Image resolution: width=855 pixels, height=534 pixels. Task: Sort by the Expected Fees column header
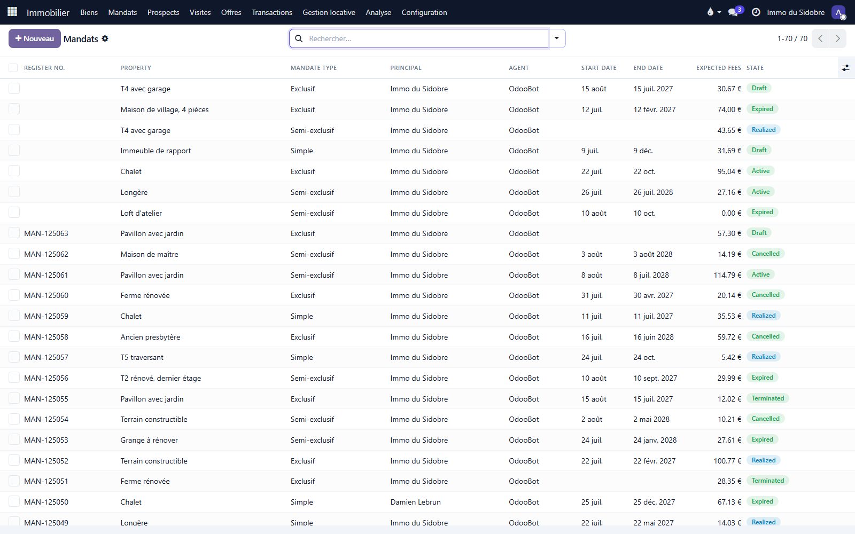click(x=719, y=68)
